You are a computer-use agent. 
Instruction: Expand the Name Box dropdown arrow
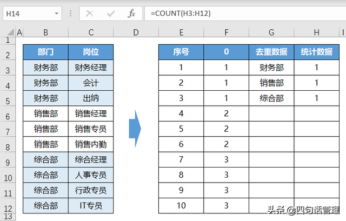tap(57, 14)
